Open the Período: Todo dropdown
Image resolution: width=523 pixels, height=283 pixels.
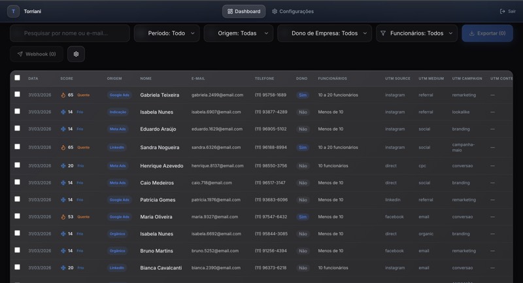[x=167, y=33]
